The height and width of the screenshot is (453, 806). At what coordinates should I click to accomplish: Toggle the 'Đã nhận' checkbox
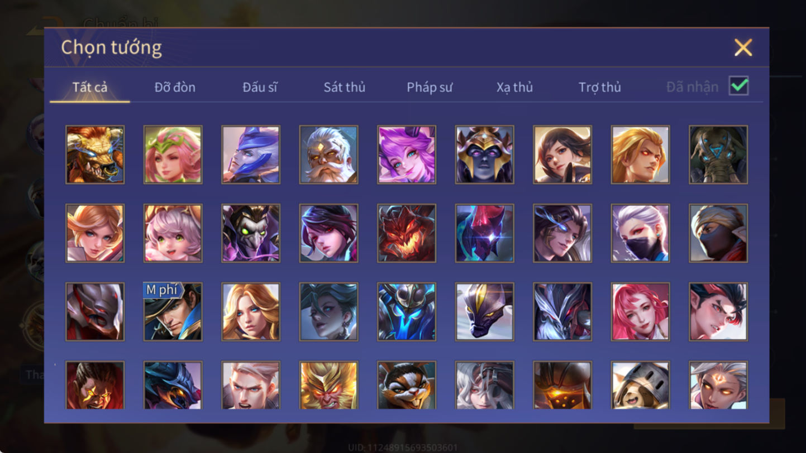[738, 86]
